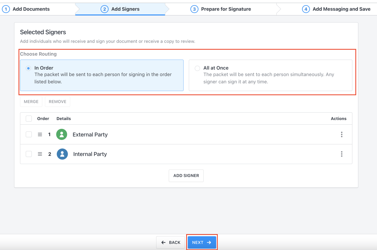Toggle the select-all signers checkbox
Screen dimensions: 377x250
(x=29, y=119)
